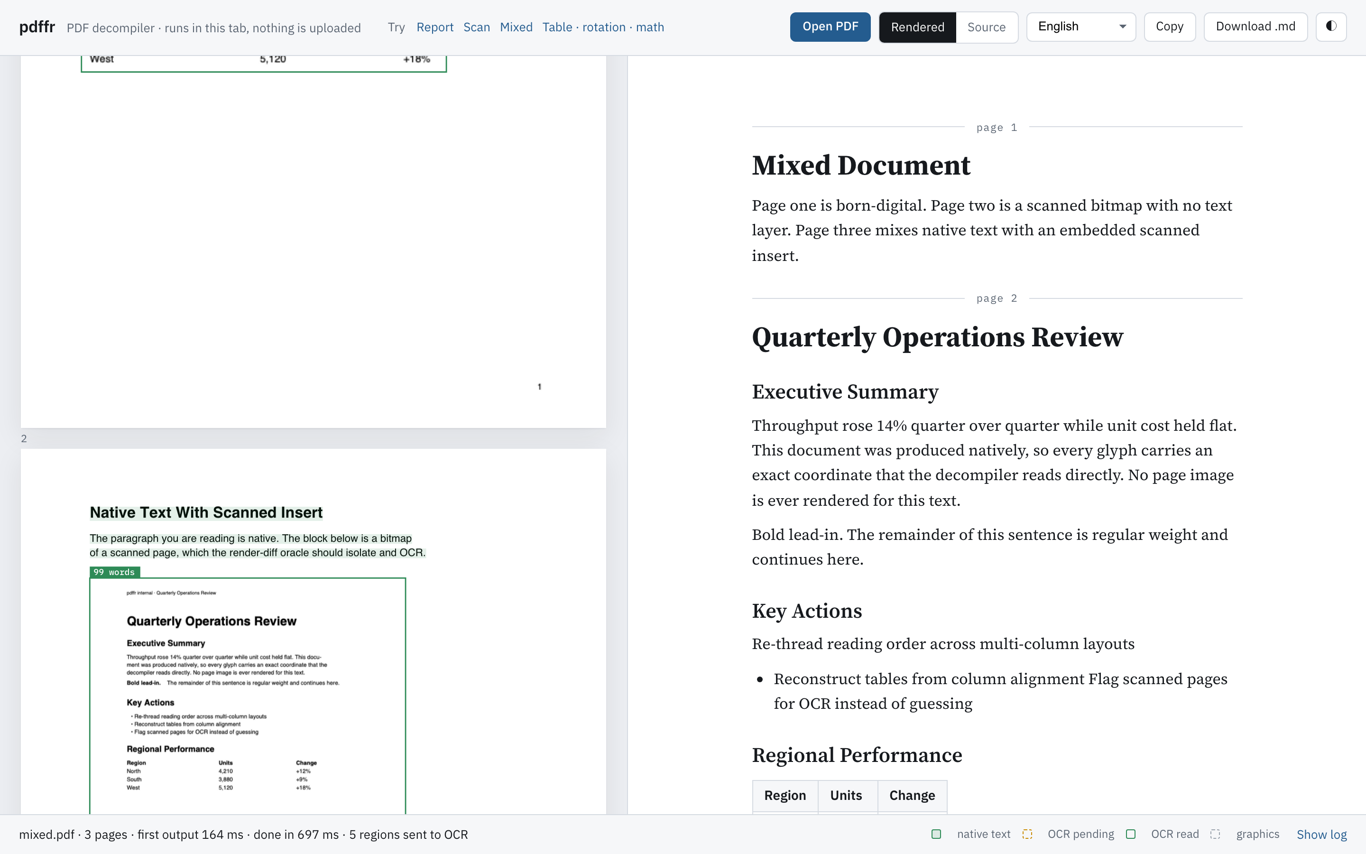Click the 'Mixed Document' heading
The height and width of the screenshot is (854, 1366).
861,166
